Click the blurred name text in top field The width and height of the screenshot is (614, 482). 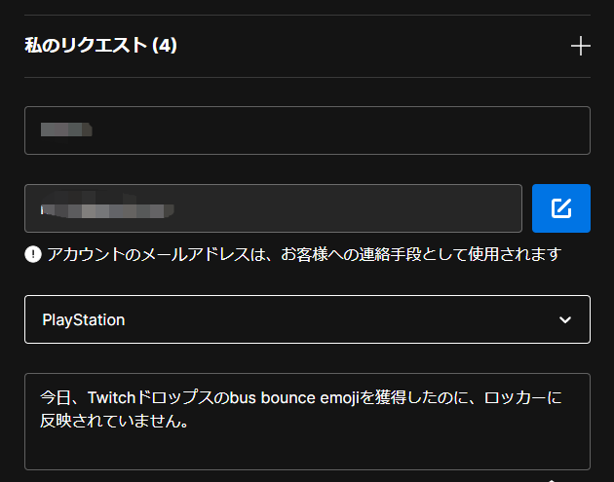(x=66, y=130)
